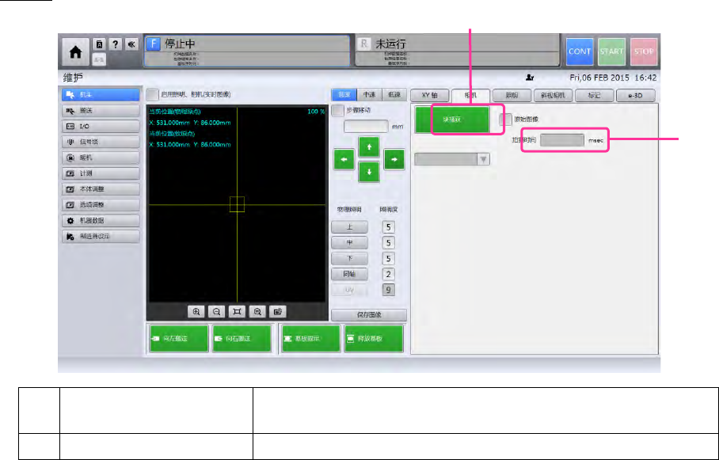
Task: Click the Home icon button
Action: coord(76,52)
